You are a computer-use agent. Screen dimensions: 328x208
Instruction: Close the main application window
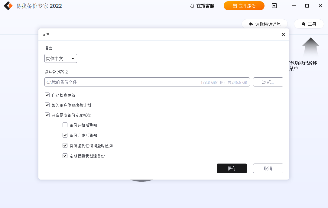point(320,6)
